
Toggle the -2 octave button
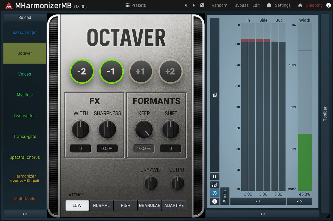pyautogui.click(x=82, y=71)
